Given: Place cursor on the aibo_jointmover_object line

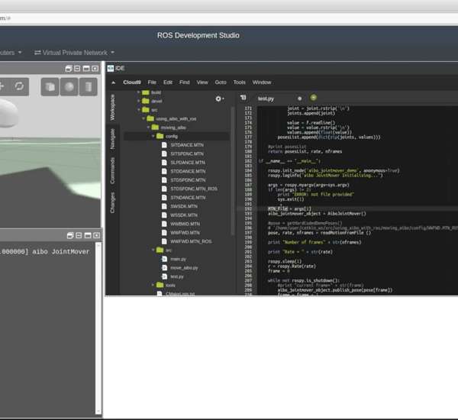Looking at the screenshot, I should coord(317,214).
